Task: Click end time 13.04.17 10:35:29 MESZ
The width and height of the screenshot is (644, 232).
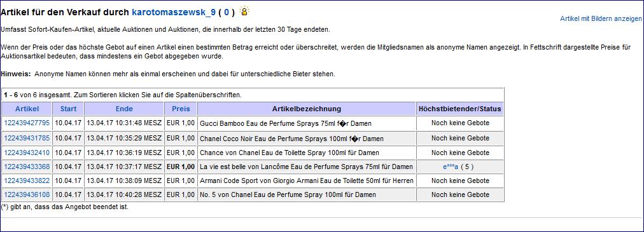Action: pyautogui.click(x=124, y=138)
